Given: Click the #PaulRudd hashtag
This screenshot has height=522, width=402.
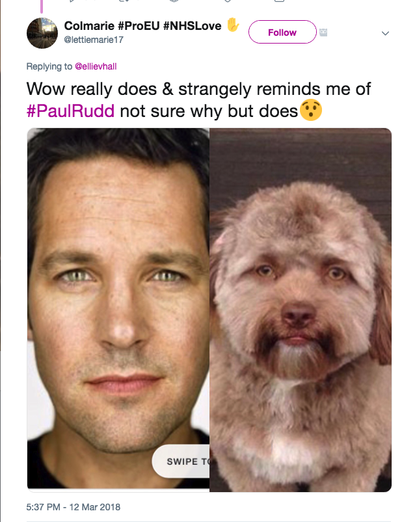Looking at the screenshot, I should click(x=71, y=111).
